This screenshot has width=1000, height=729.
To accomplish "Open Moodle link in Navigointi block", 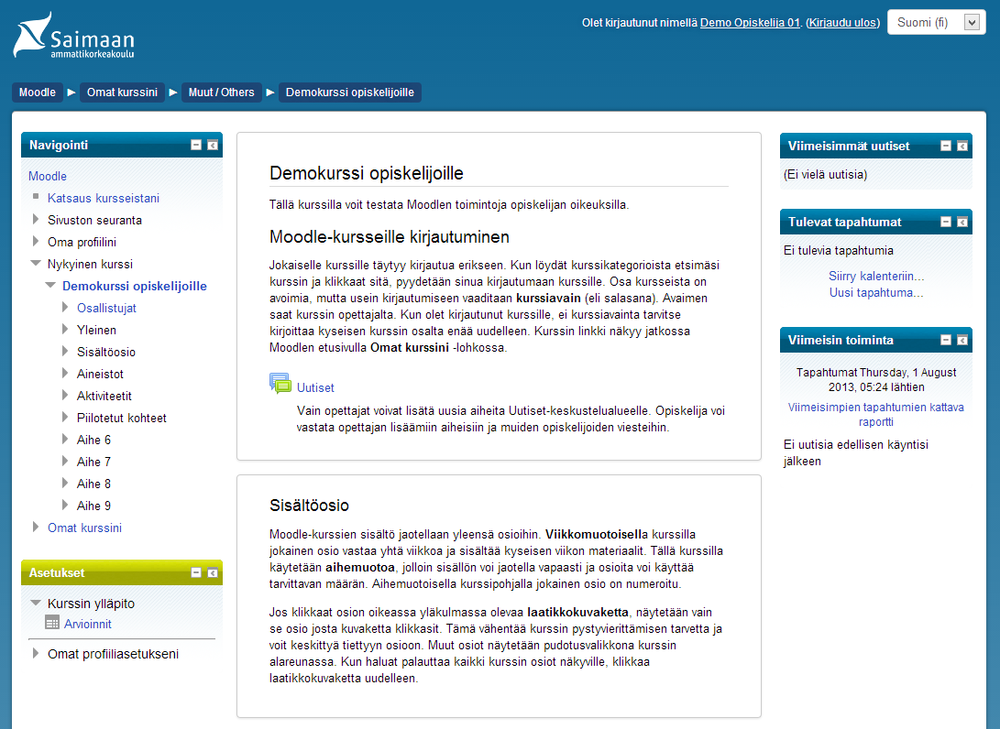I will [x=47, y=176].
